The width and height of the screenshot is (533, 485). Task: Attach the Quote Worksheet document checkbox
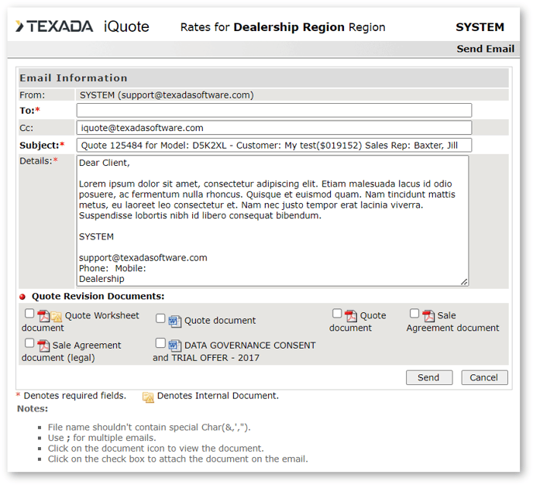click(29, 314)
